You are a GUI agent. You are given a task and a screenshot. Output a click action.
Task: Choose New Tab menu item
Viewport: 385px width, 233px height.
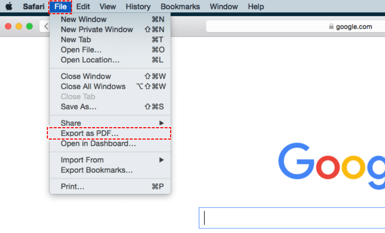(110, 39)
